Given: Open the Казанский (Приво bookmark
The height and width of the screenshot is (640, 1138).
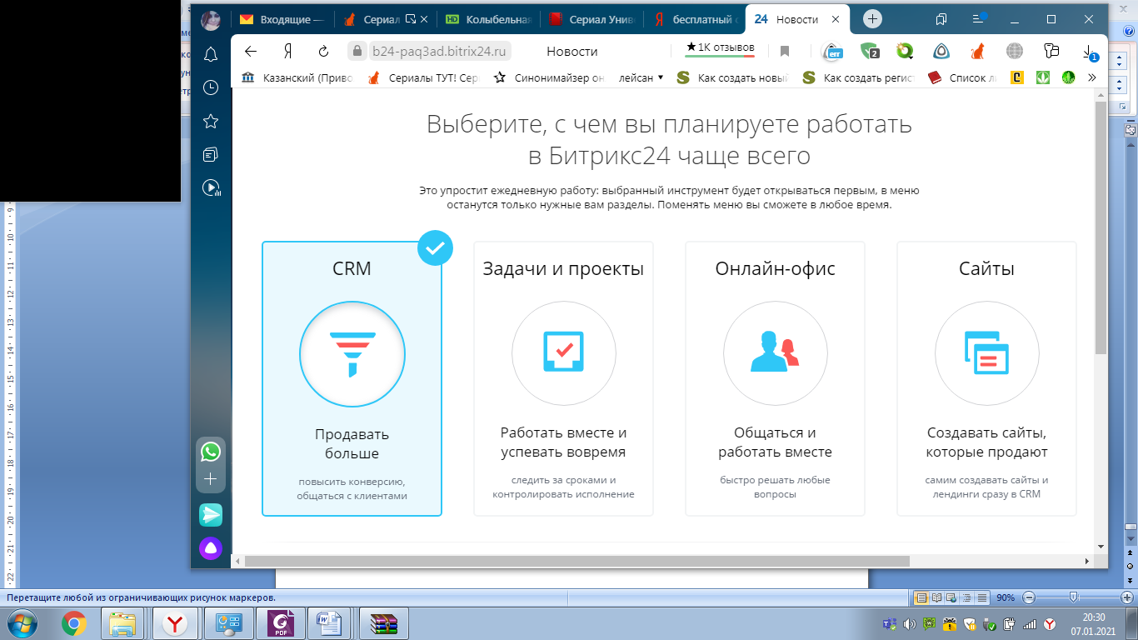Looking at the screenshot, I should pyautogui.click(x=297, y=77).
